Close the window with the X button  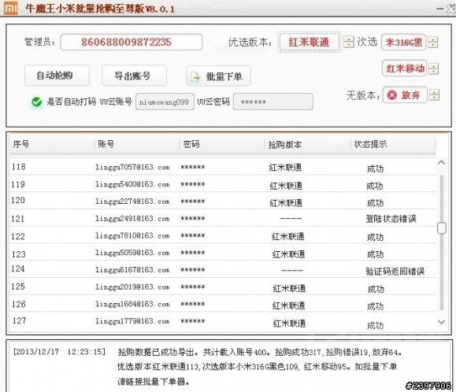click(x=451, y=9)
